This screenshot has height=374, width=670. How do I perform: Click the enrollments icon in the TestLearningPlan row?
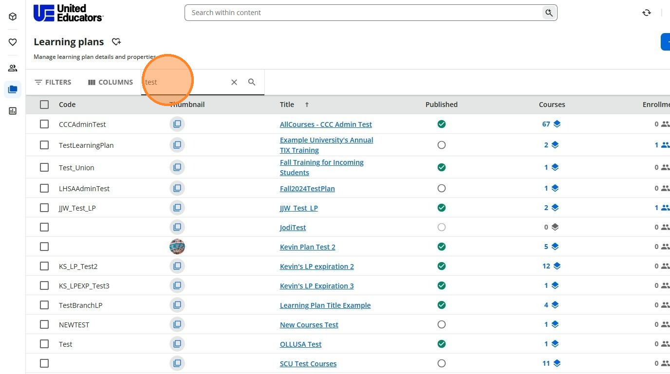(665, 145)
